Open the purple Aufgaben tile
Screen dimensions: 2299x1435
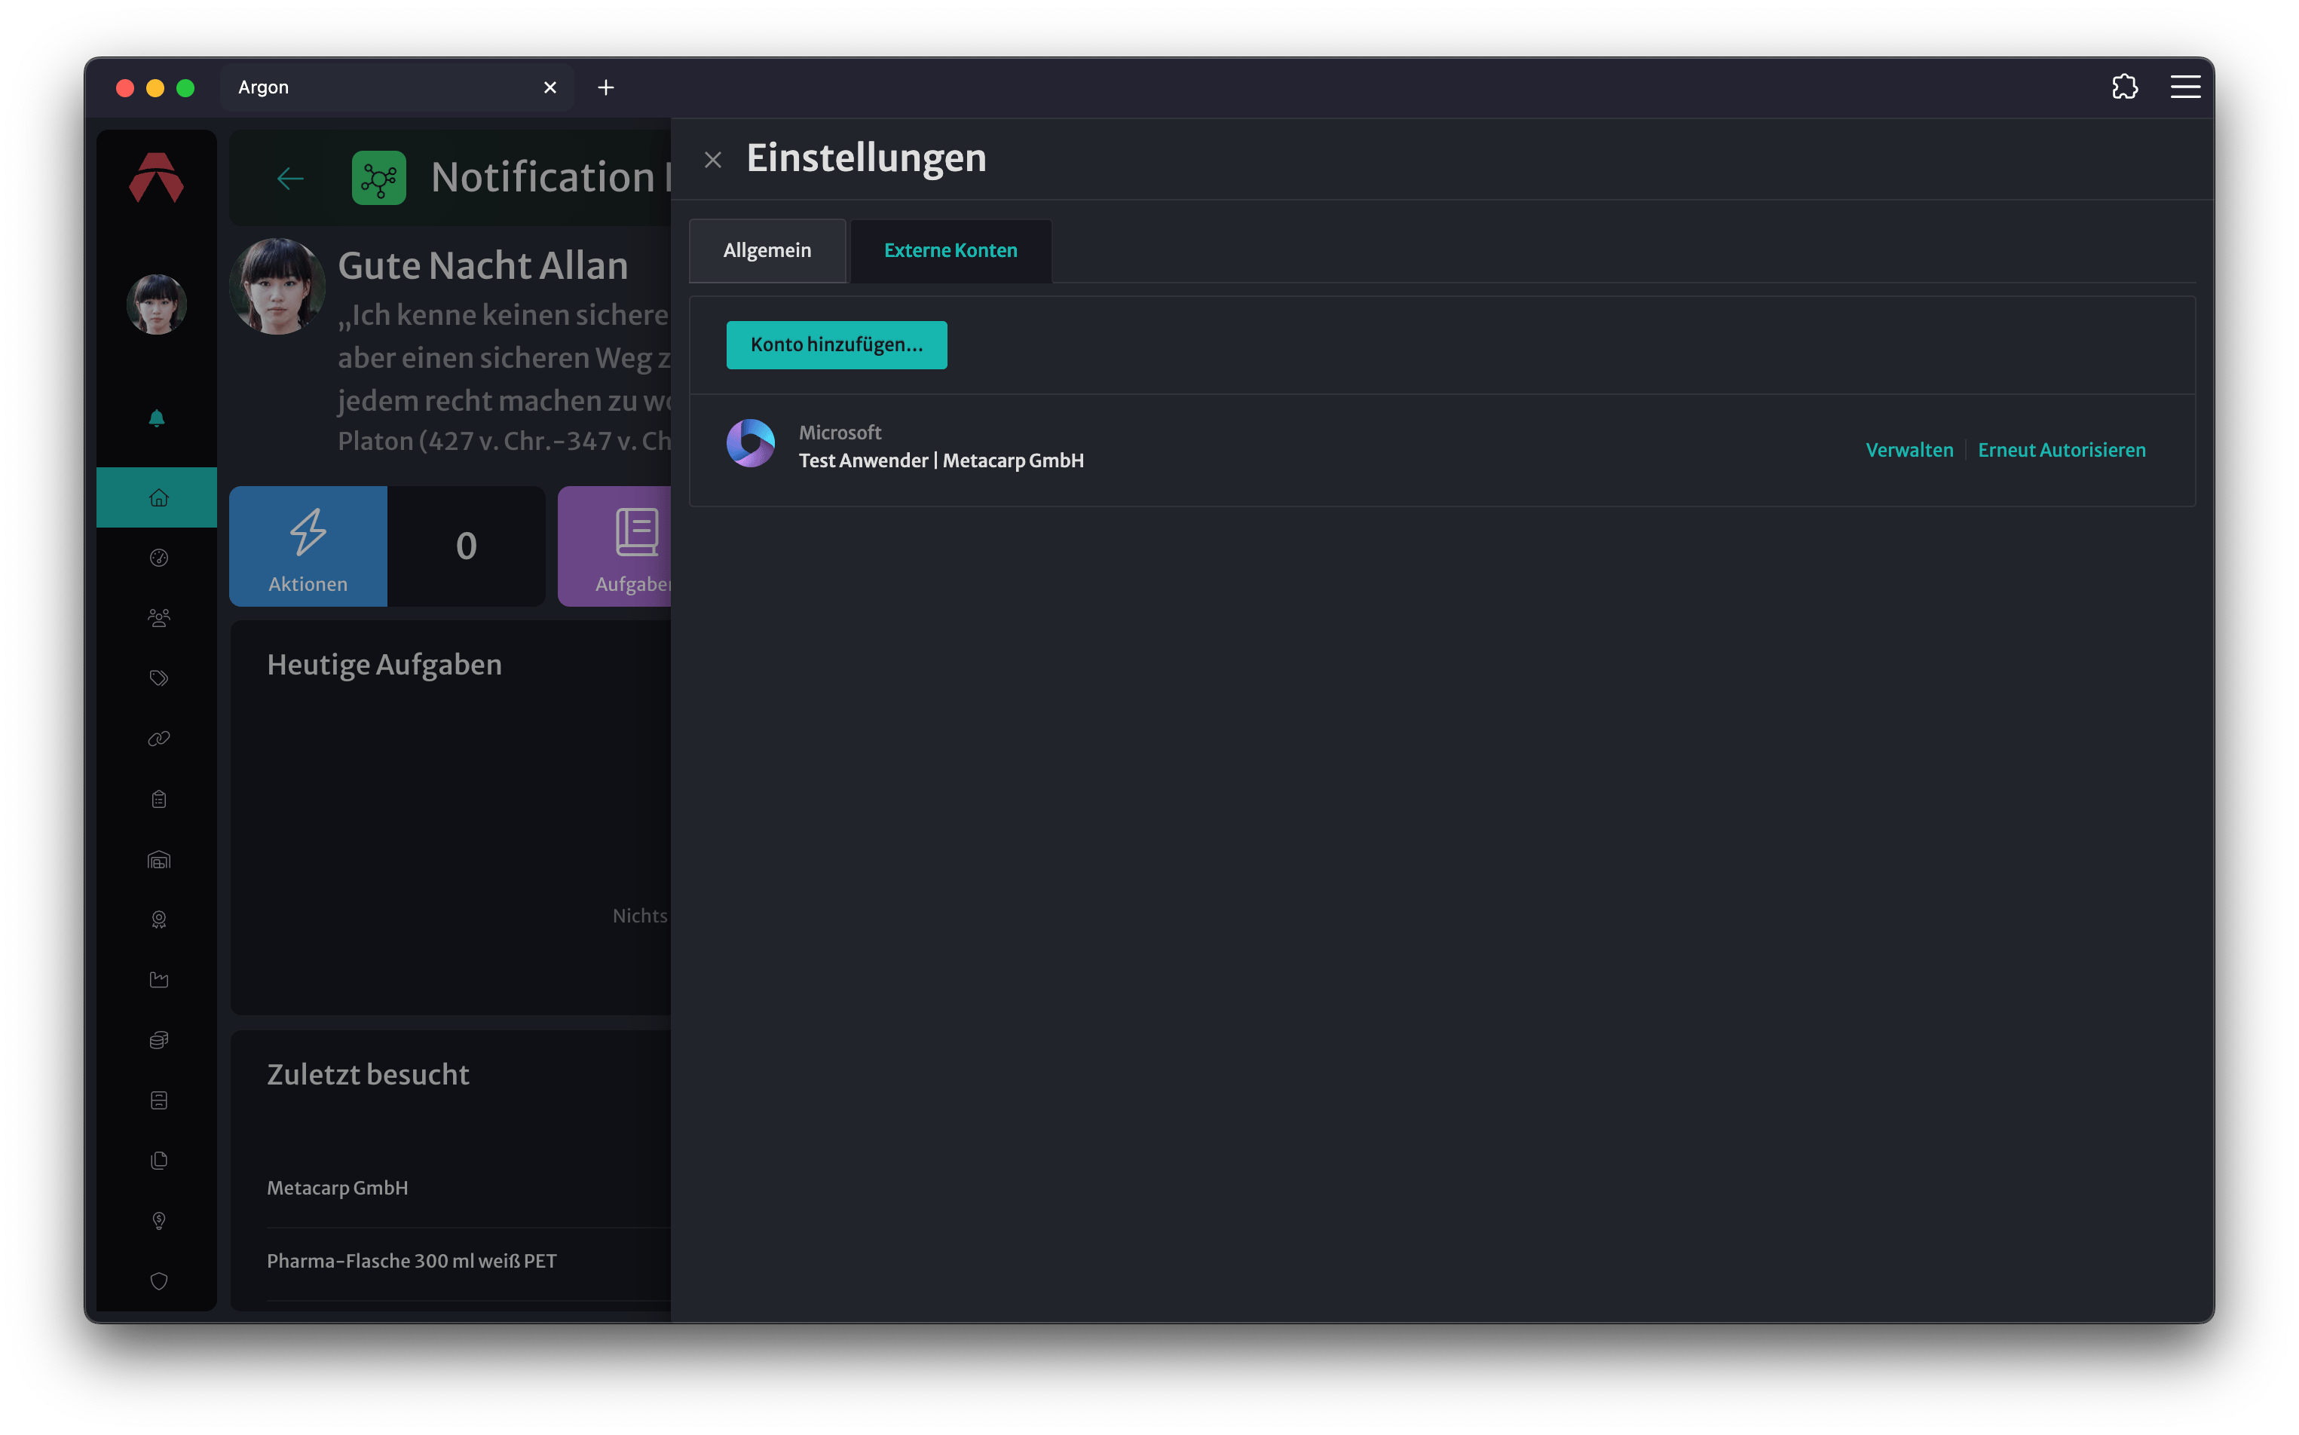click(x=615, y=546)
